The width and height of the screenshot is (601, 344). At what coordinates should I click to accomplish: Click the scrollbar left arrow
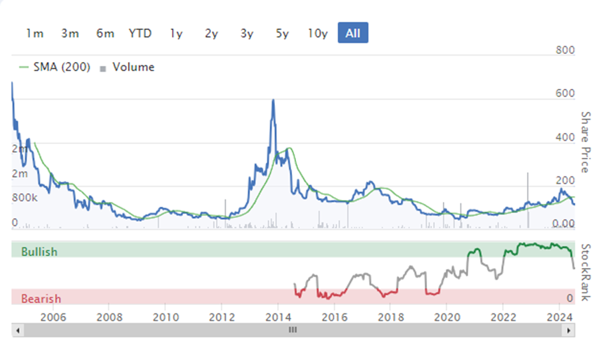[x=18, y=330]
